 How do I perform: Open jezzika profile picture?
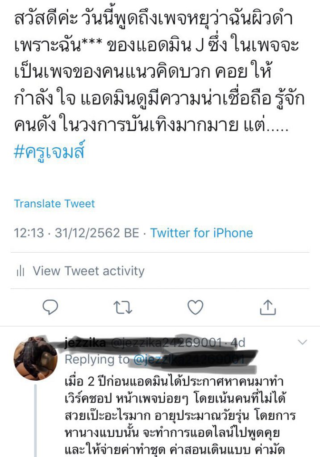[x=36, y=358]
